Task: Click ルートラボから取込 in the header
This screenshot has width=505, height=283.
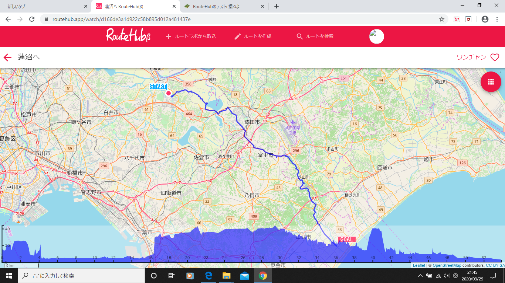Action: point(191,36)
